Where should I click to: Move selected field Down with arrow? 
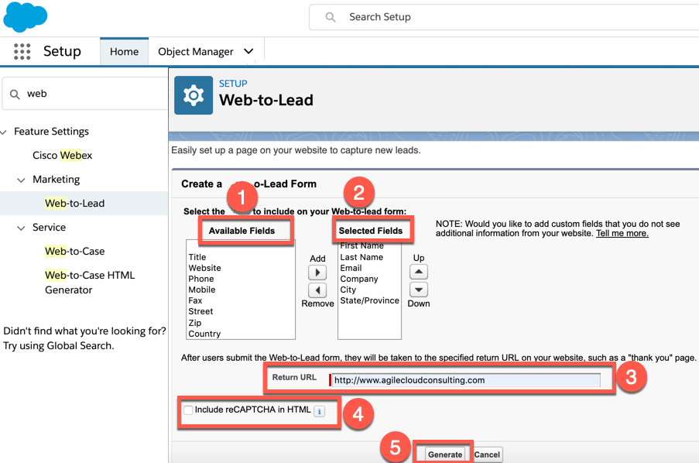click(x=419, y=290)
